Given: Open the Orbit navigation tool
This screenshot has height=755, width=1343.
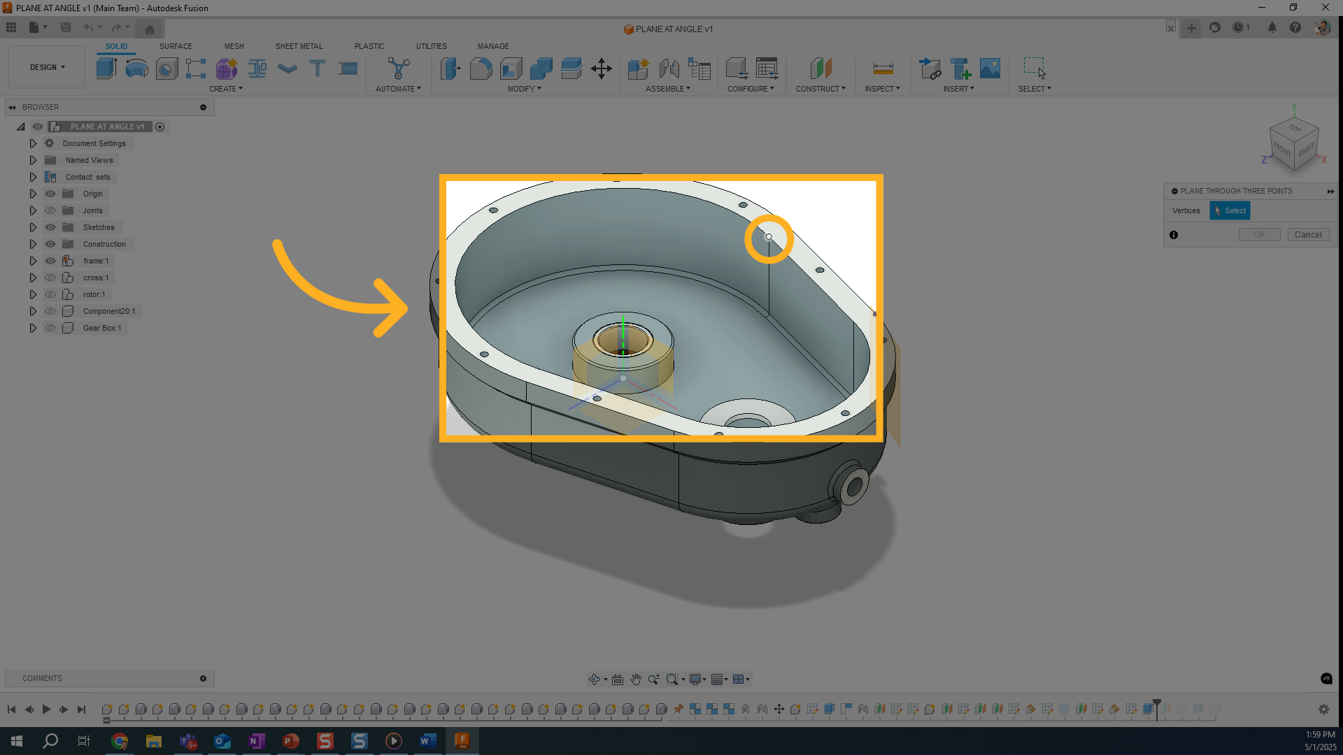Looking at the screenshot, I should [x=595, y=679].
